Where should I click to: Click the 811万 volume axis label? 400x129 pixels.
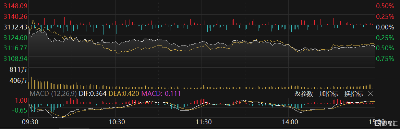(18, 70)
